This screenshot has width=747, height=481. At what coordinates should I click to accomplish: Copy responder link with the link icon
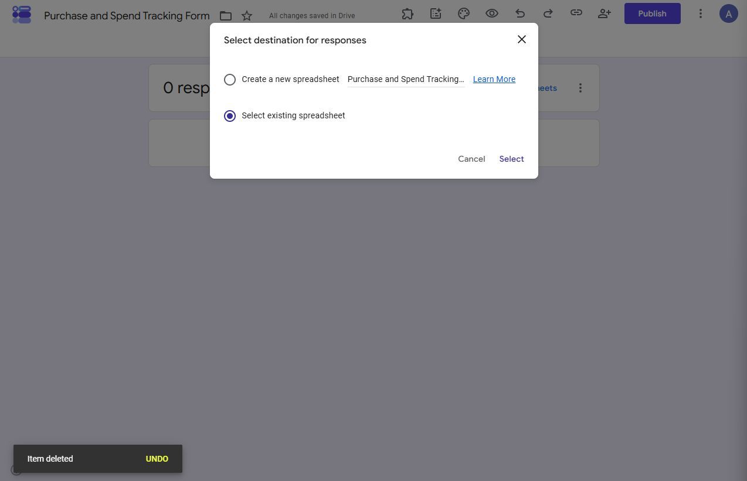coord(576,13)
